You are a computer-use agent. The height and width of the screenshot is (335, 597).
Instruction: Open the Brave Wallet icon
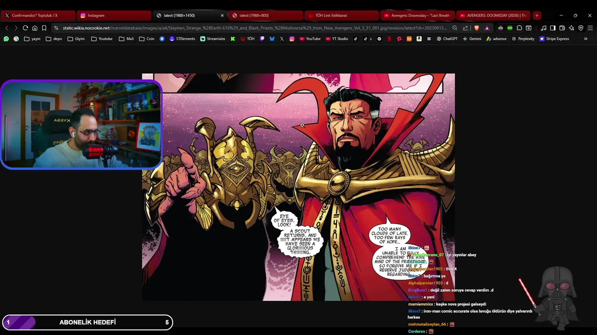562,28
